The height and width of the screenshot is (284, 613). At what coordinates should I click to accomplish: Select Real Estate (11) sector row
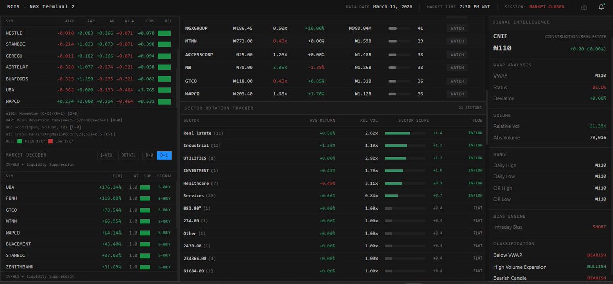tap(333, 133)
